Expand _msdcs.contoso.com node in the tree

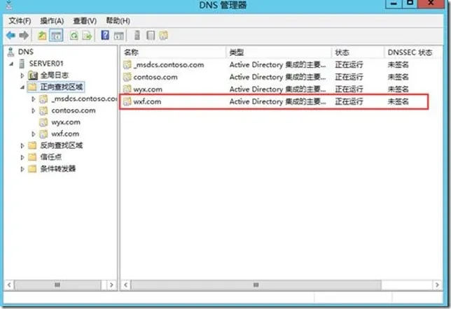tap(34, 99)
